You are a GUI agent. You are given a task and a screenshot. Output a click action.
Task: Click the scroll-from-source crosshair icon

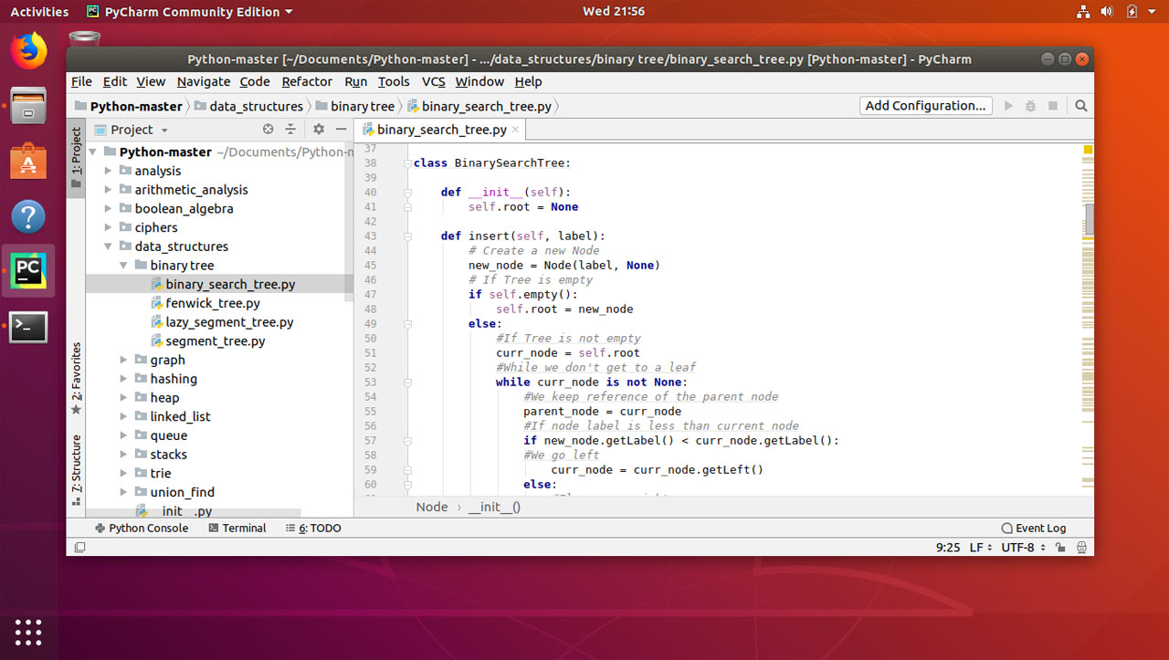click(x=268, y=129)
